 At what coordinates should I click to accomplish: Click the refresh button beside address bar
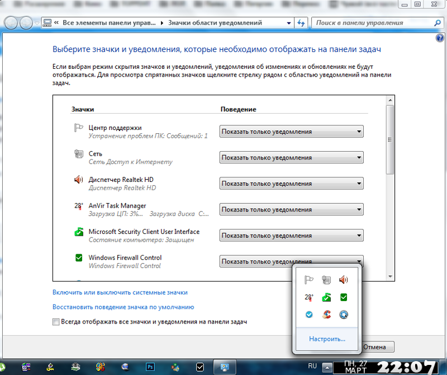point(302,23)
